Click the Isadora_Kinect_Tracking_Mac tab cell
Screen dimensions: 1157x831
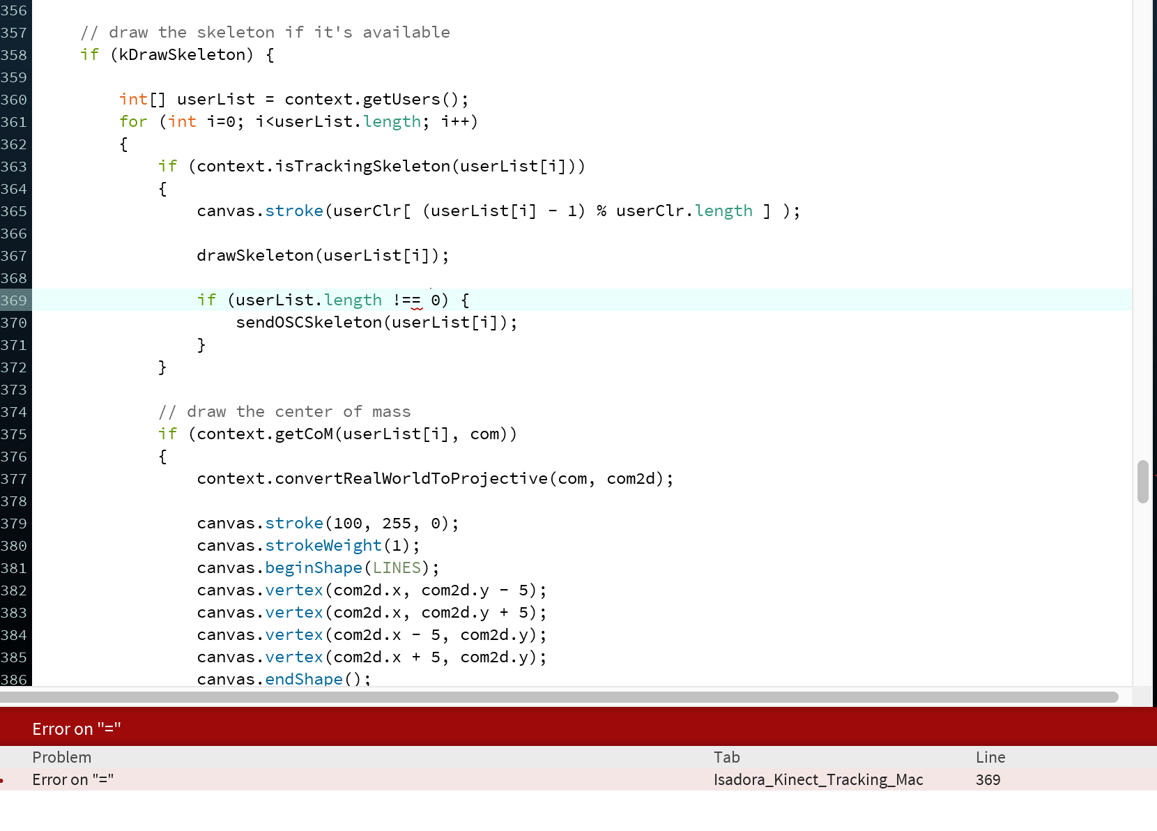818,779
